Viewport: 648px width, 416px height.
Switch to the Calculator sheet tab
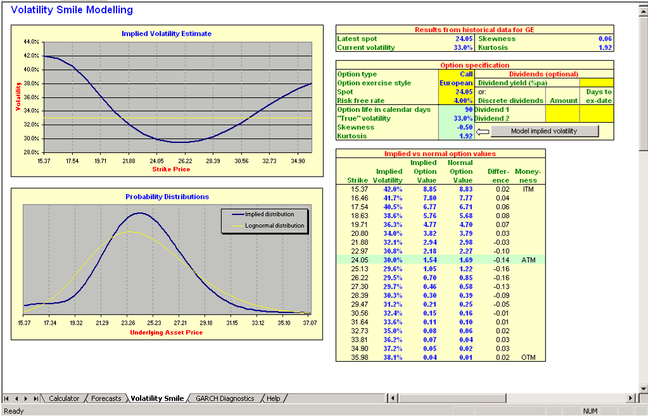coord(63,398)
